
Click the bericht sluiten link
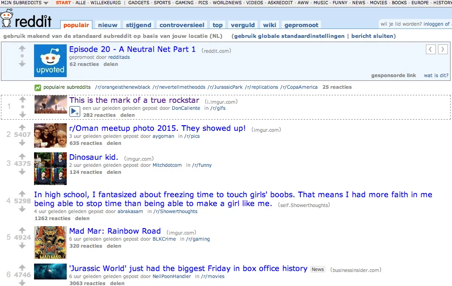[x=372, y=36]
